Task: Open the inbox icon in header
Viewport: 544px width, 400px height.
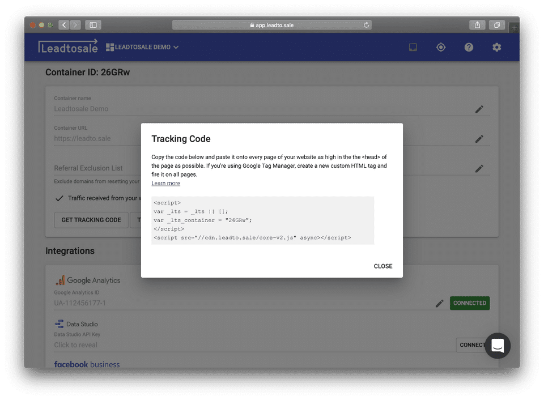Action: (x=413, y=47)
